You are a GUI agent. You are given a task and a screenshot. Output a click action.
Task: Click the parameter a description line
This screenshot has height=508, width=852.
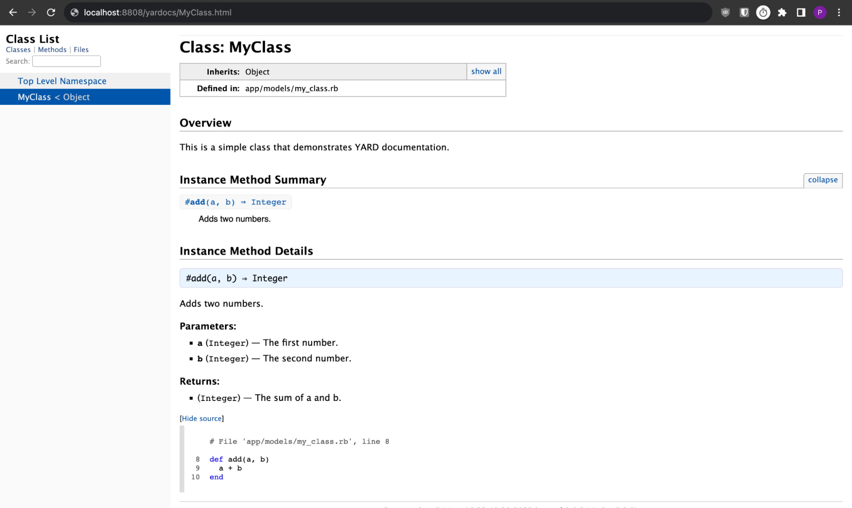pos(268,343)
